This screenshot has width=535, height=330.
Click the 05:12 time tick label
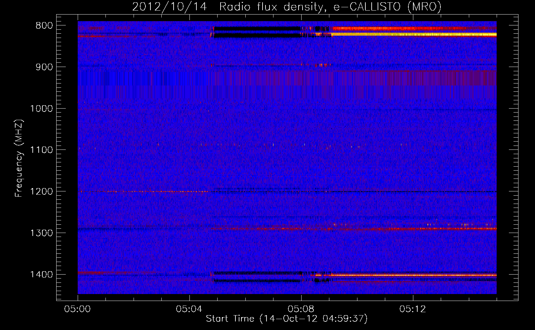click(413, 309)
